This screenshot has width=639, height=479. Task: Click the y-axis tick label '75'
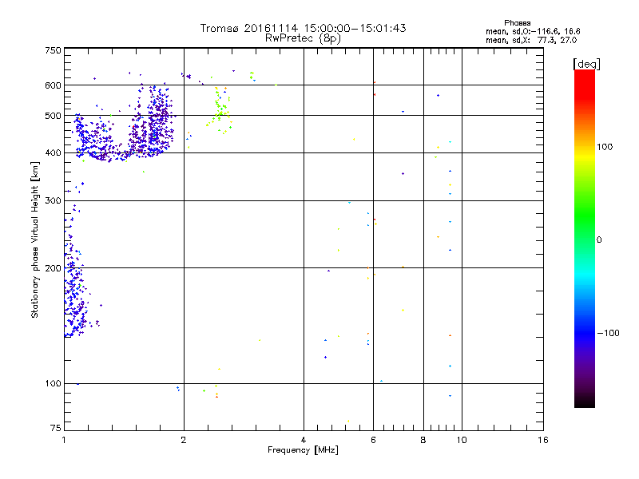56,428
